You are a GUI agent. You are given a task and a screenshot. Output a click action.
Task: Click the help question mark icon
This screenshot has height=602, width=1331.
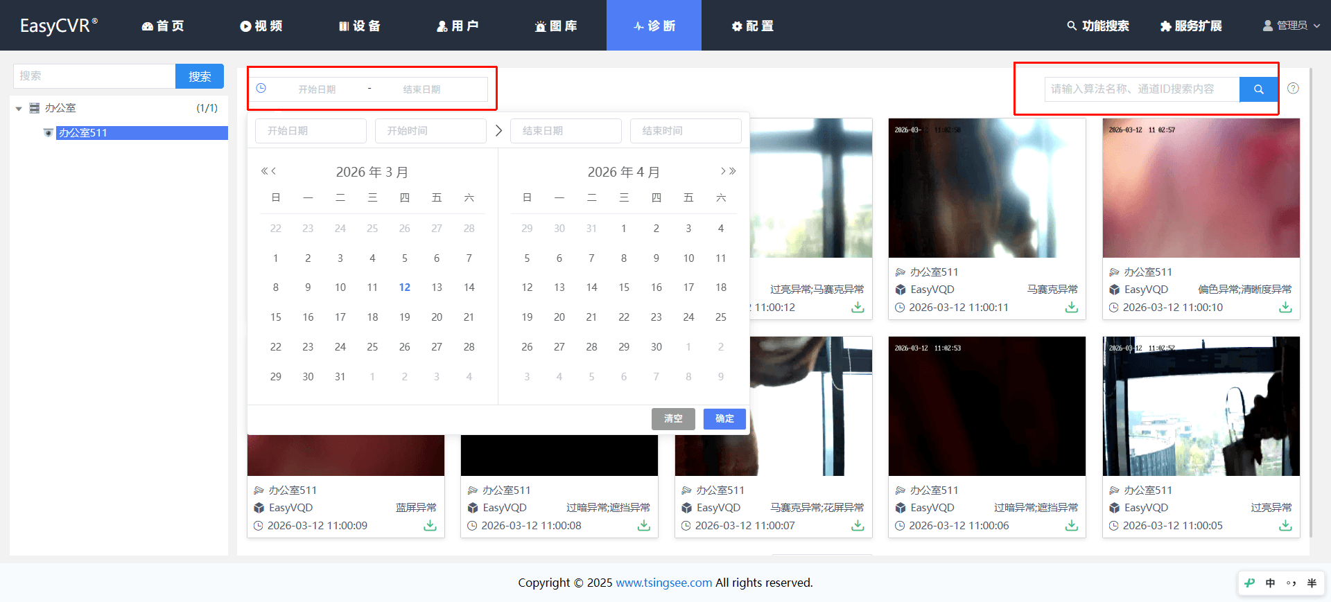tap(1293, 89)
